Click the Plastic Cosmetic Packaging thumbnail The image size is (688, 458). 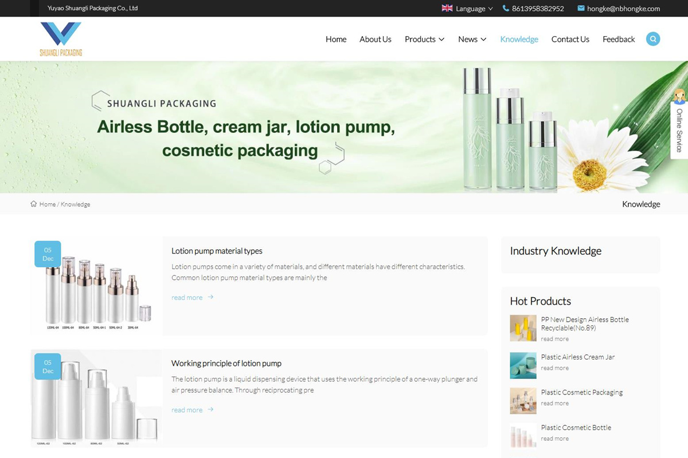(523, 401)
